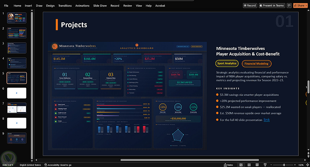Viewport: 310px width, 167px height.
Task: Click 'Slide 5 of 9' indicator
Action: (8, 165)
